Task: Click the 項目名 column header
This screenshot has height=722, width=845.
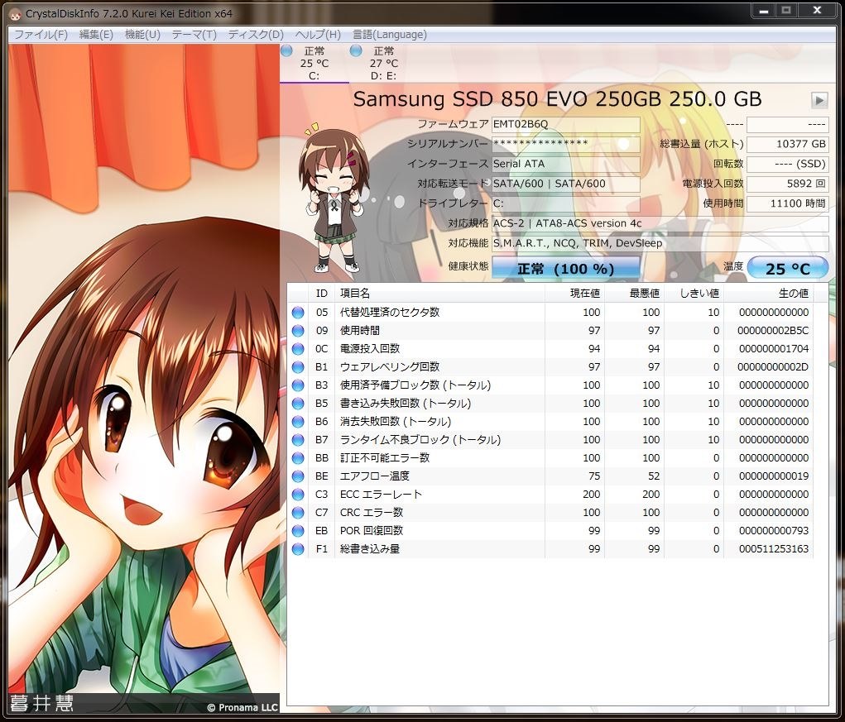Action: (439, 294)
